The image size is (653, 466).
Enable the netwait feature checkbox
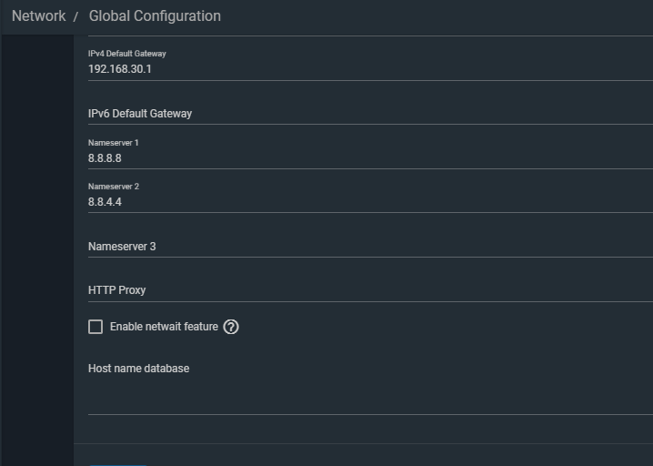coord(95,327)
